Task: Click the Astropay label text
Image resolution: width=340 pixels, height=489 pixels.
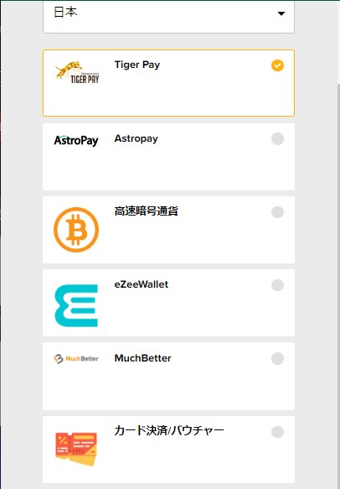Action: click(x=136, y=138)
